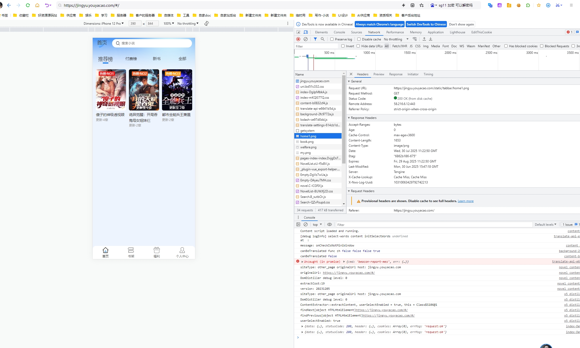This screenshot has height=348, width=580.
Task: Tap the 首页 home tabbar icon
Action: (106, 250)
